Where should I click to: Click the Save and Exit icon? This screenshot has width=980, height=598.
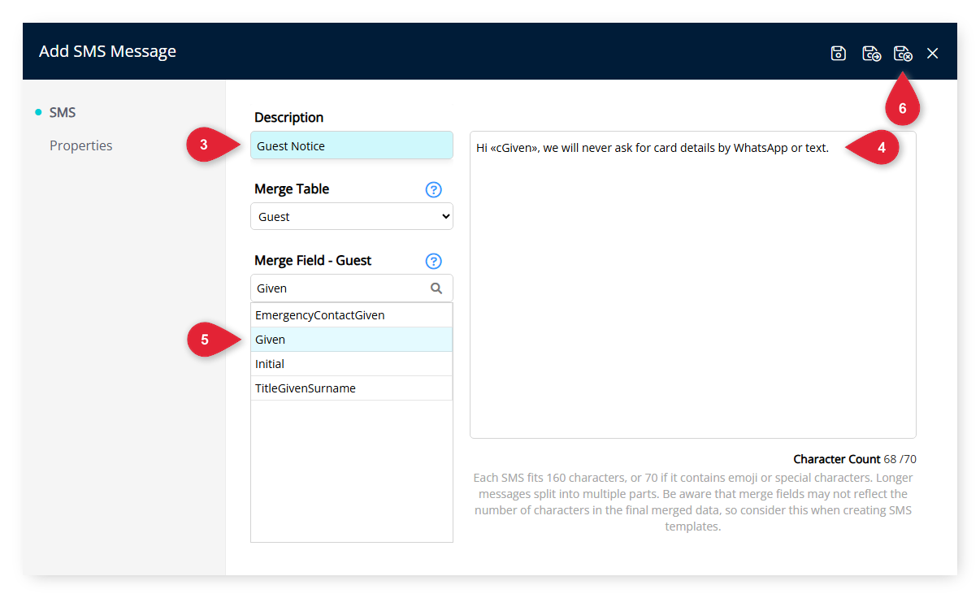pyautogui.click(x=903, y=53)
